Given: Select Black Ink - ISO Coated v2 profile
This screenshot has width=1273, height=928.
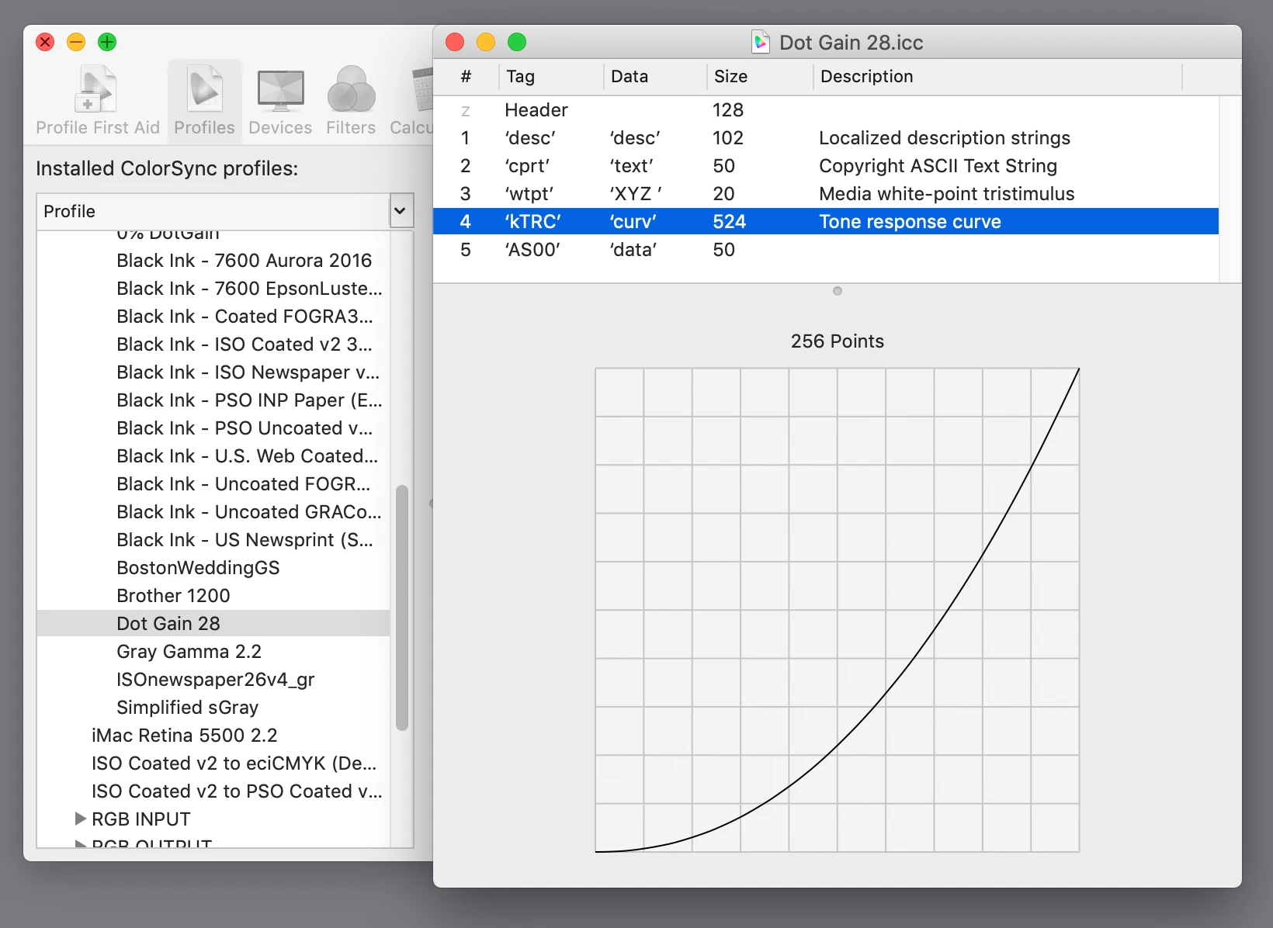Looking at the screenshot, I should point(213,345).
